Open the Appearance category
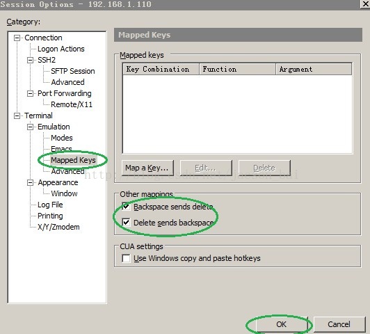The width and height of the screenshot is (370, 334). (58, 182)
